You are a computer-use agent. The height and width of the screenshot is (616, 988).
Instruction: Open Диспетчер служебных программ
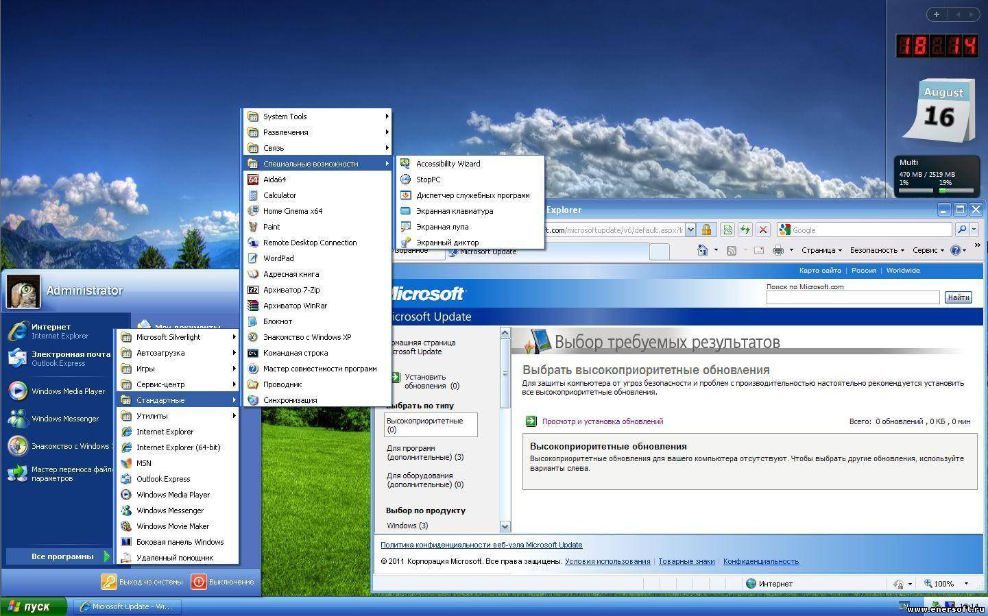[x=470, y=195]
